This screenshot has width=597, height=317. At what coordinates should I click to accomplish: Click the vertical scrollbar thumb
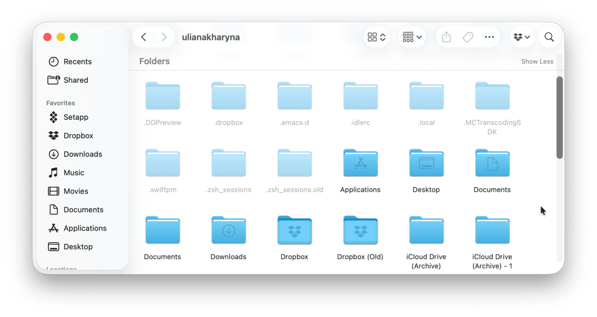559,118
